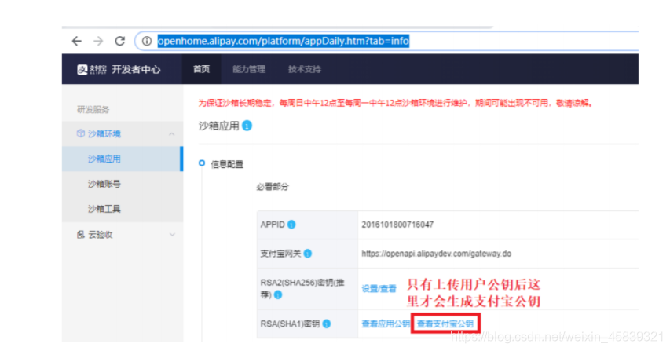Viewport: 670px width, 351px height.
Task: Select 沙箱工具 in sidebar
Action: [x=123, y=209]
